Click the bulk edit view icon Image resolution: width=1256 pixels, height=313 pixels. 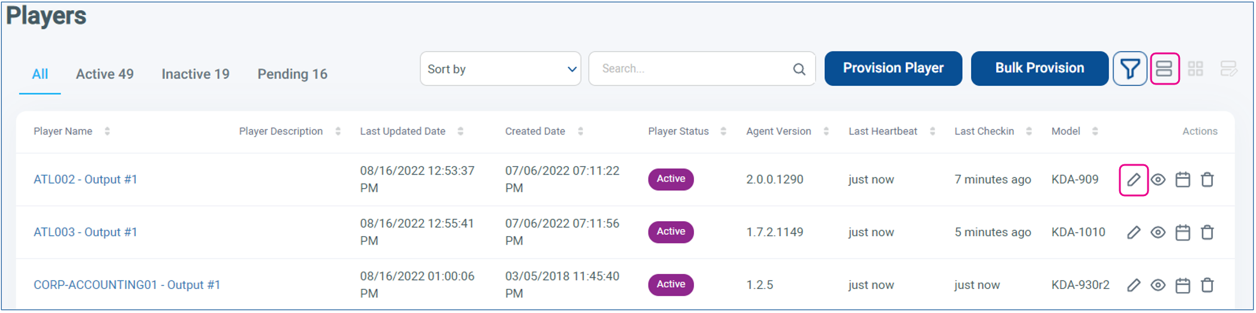click(x=1228, y=69)
